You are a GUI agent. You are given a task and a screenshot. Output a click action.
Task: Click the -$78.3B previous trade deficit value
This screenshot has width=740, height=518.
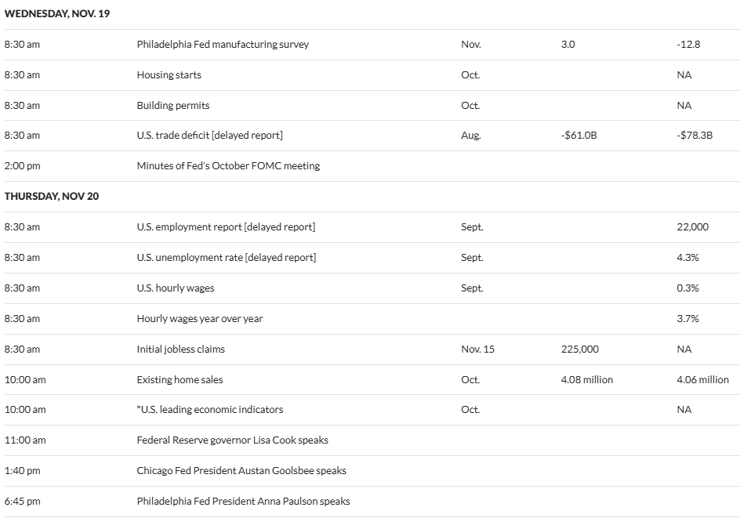695,136
